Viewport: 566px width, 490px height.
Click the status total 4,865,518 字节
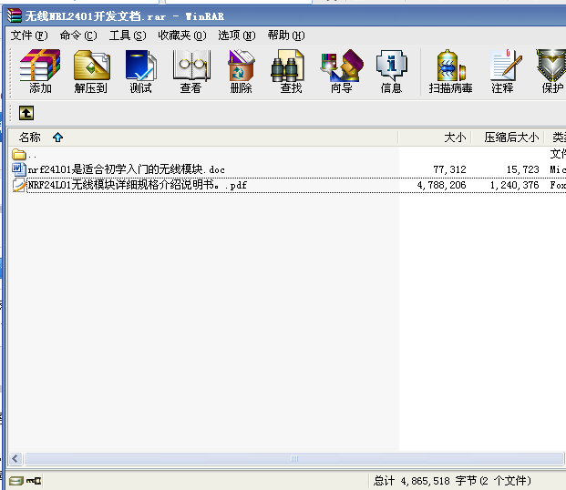(x=438, y=481)
